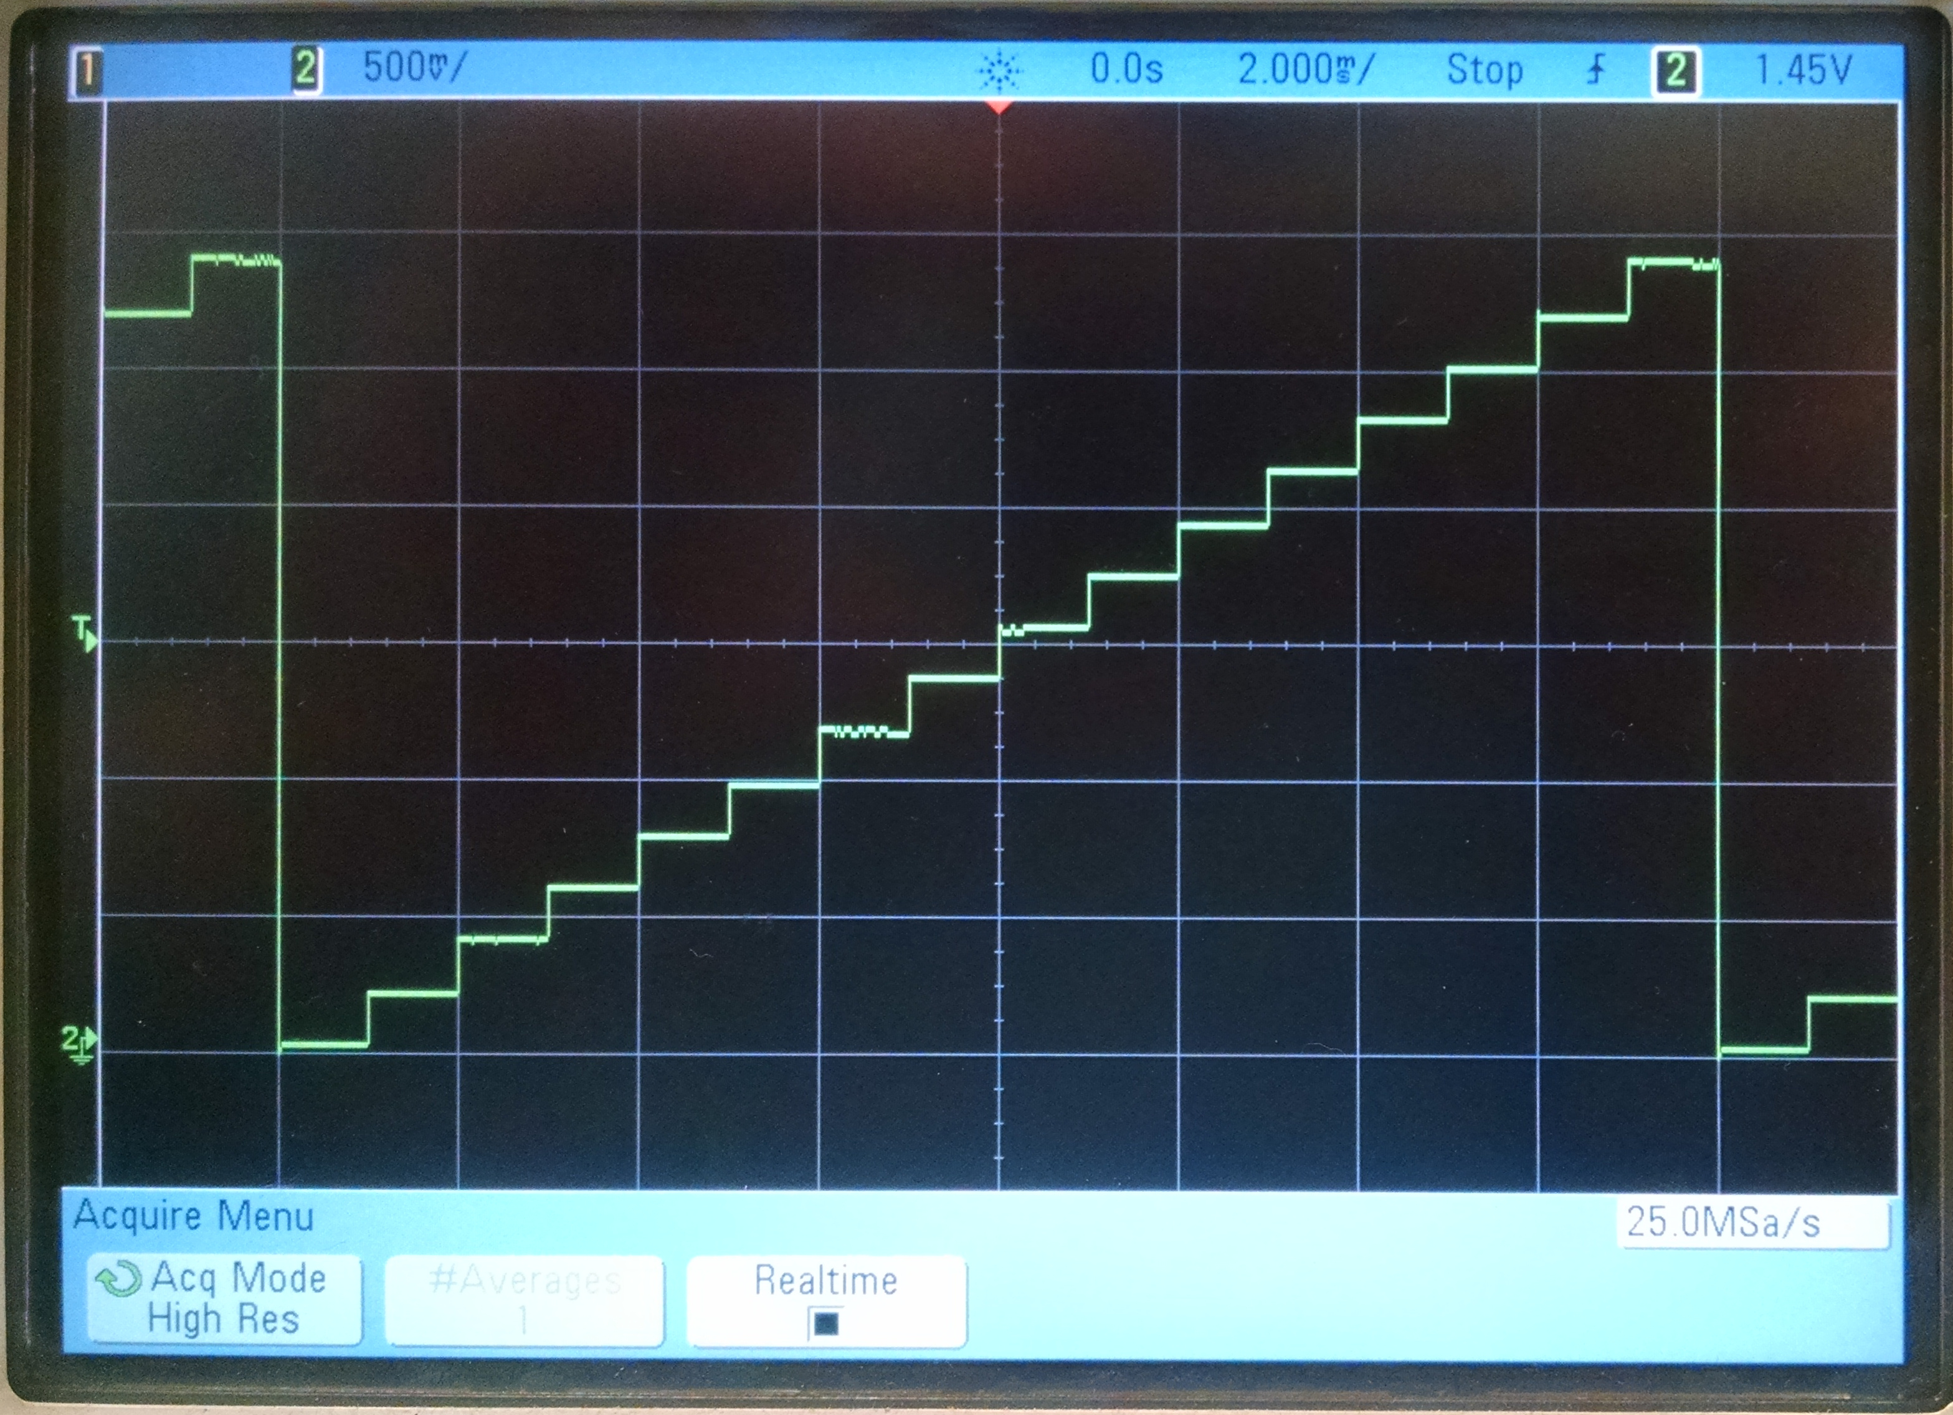Click the trigger source 2 box
Screen dimensions: 1953x1415
(x=1675, y=70)
